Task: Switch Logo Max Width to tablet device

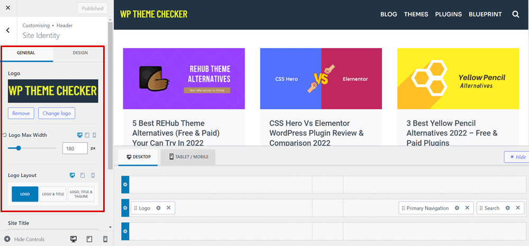Action: pos(87,135)
